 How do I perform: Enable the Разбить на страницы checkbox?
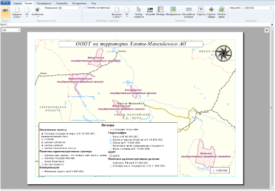[85, 8]
